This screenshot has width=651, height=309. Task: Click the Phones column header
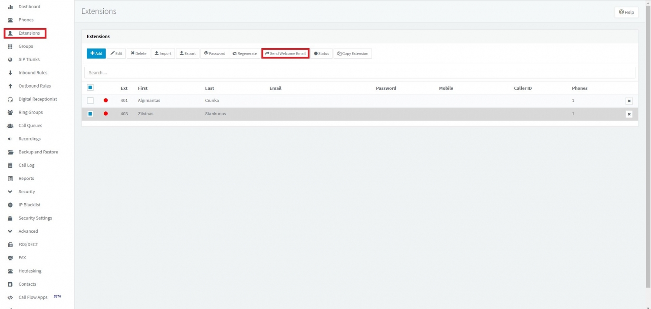pyautogui.click(x=580, y=88)
